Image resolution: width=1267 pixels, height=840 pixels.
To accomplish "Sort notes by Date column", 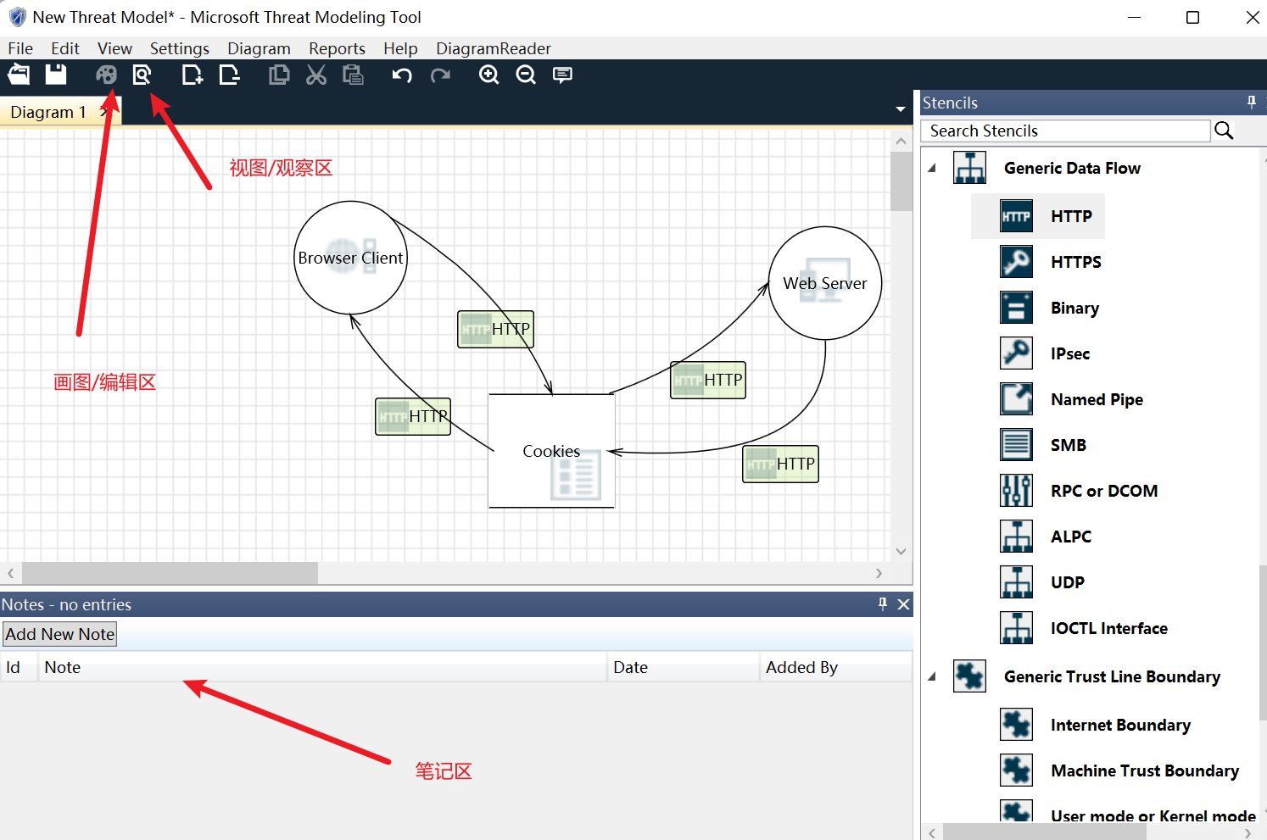I will pos(684,667).
